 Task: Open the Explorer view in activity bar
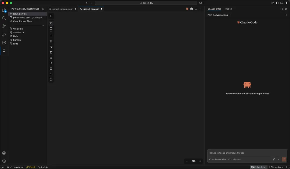point(4,10)
